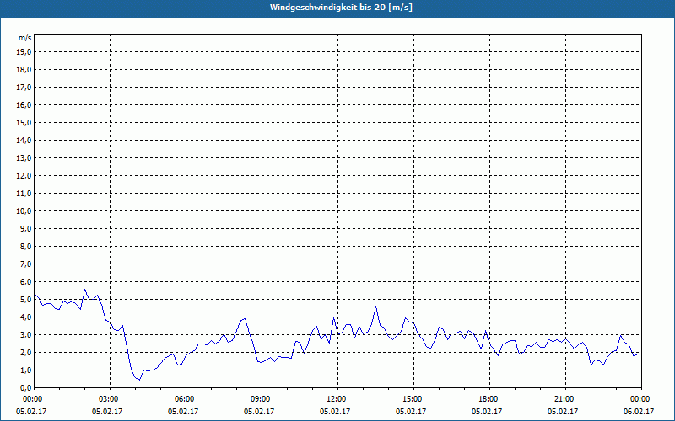Click the '06:00' time axis label

point(186,399)
